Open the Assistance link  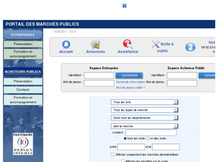tap(128, 51)
